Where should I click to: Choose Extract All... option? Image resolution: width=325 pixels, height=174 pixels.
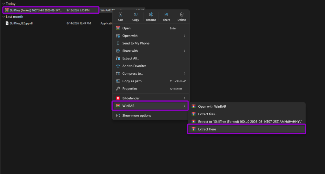[151, 58]
